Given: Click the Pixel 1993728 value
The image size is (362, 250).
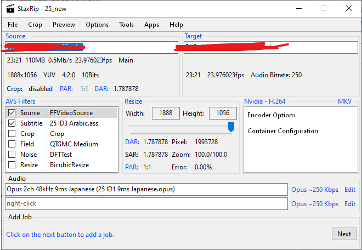Looking at the screenshot, I should pos(206,142).
